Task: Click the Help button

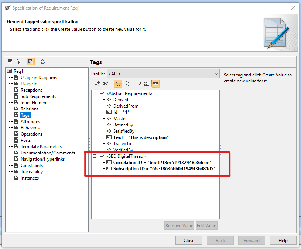Action: tap(283, 240)
